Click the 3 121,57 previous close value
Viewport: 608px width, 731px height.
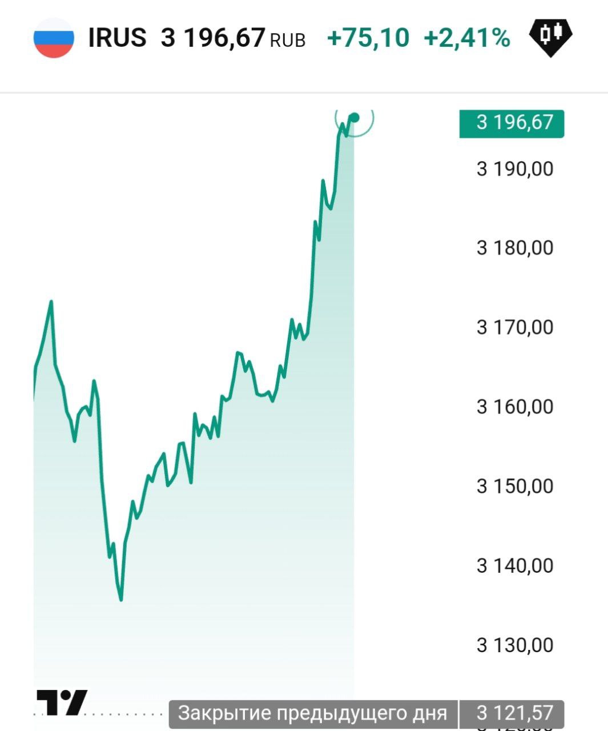(x=515, y=713)
